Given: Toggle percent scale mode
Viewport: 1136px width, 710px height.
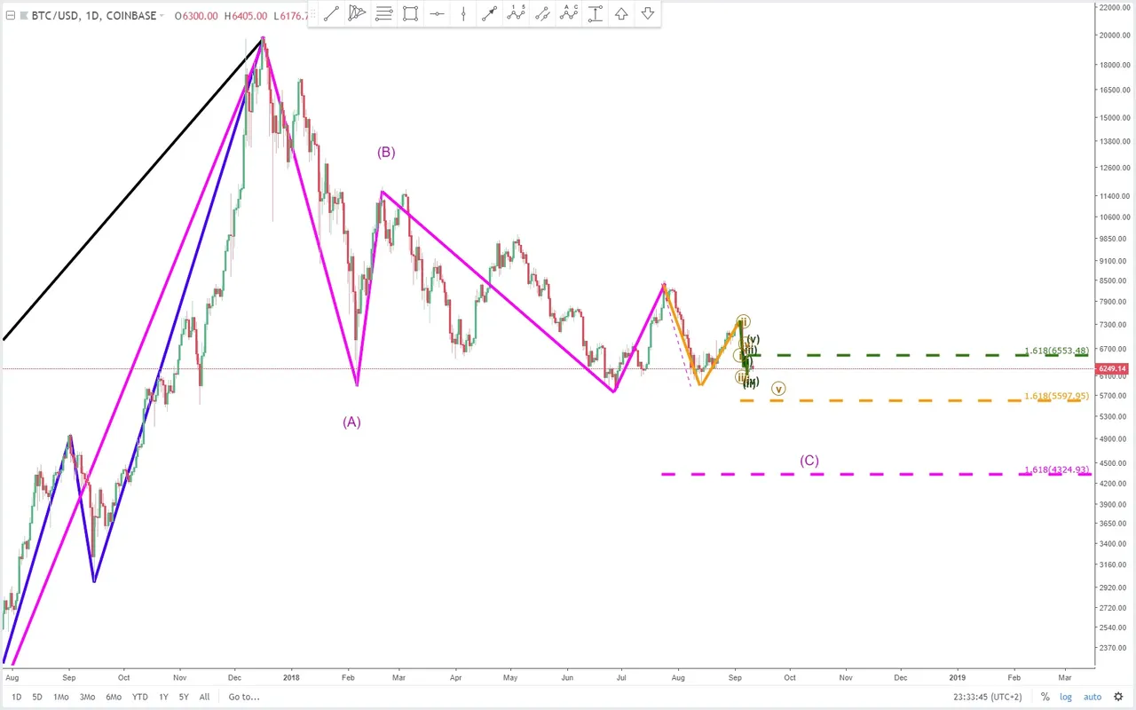Looking at the screenshot, I should (x=1045, y=697).
